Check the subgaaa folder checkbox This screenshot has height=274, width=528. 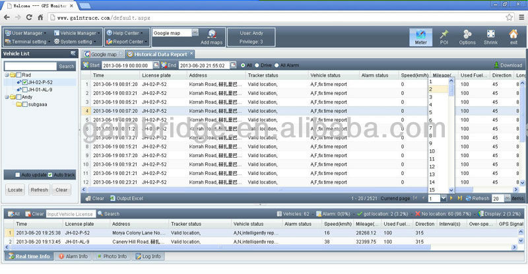pyautogui.click(x=25, y=104)
